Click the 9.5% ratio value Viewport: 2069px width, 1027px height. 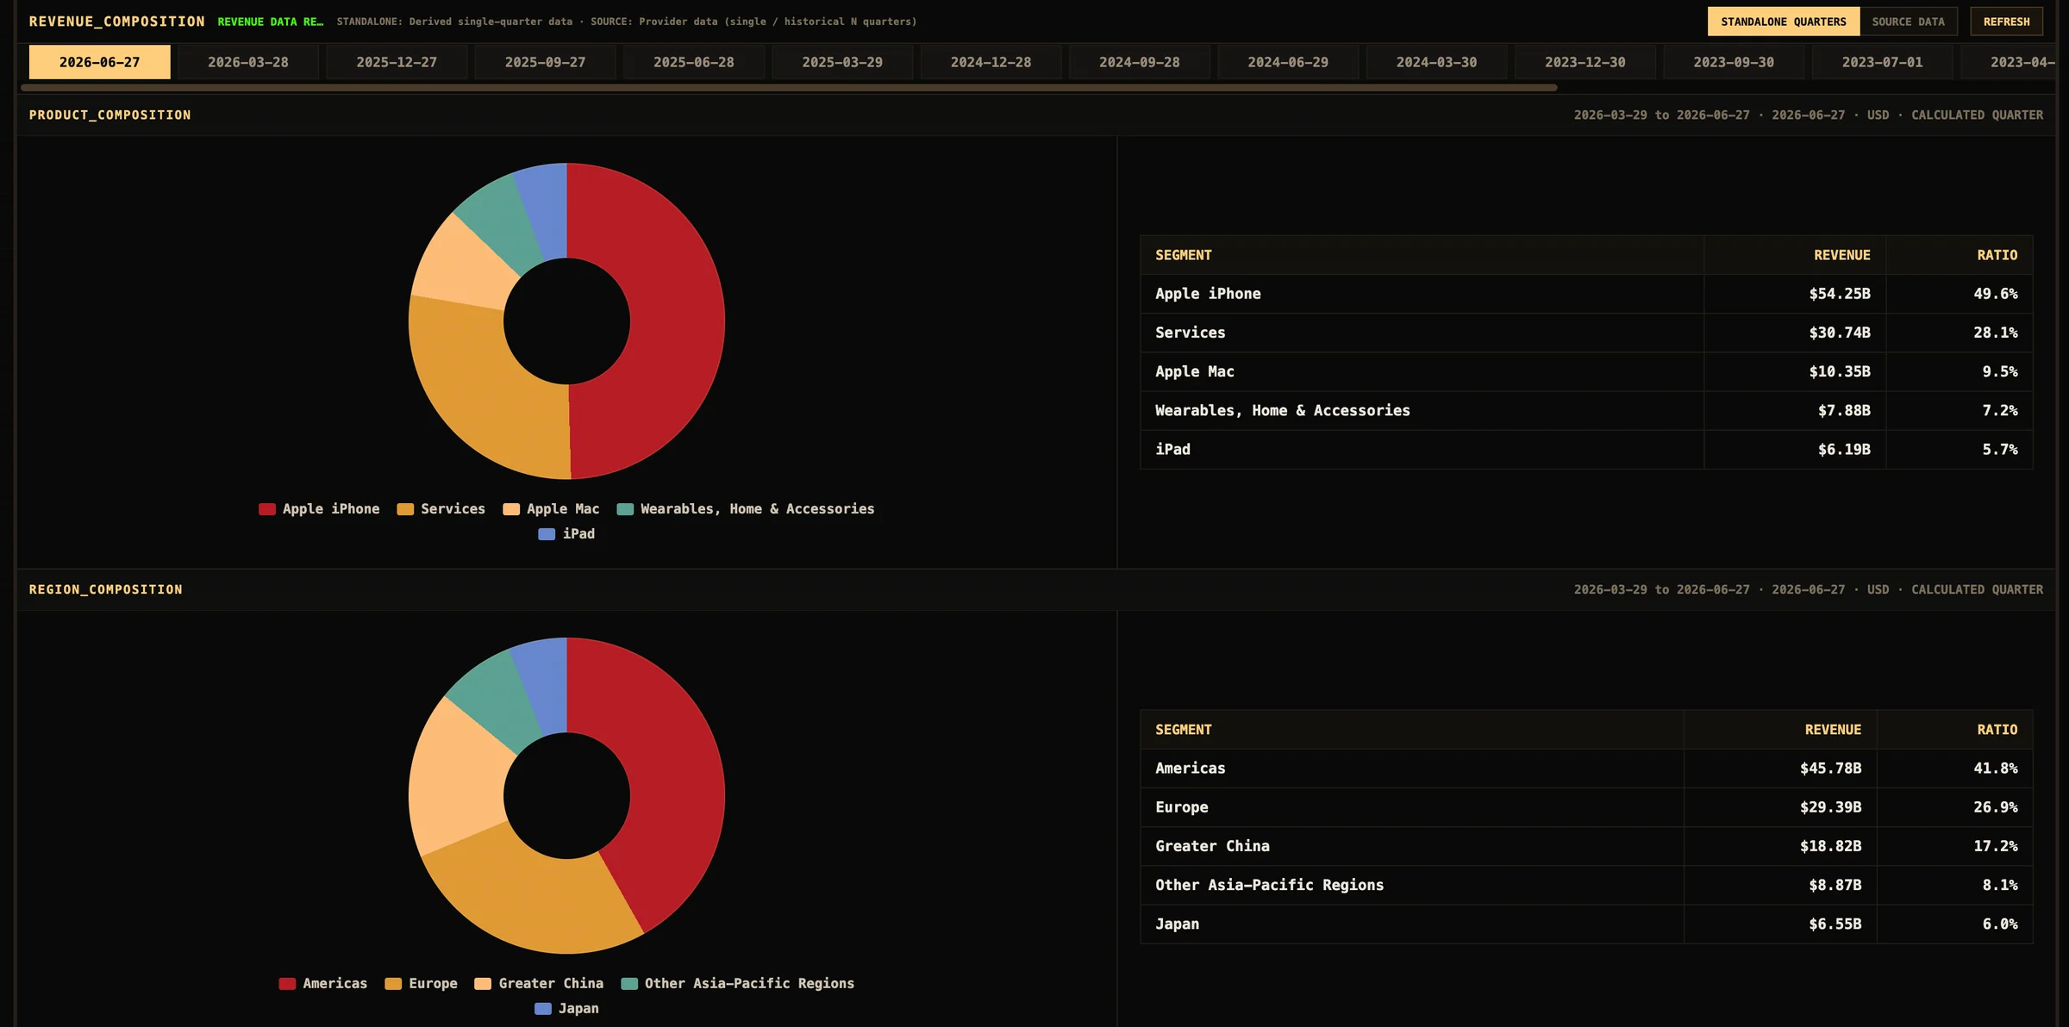(x=2000, y=371)
